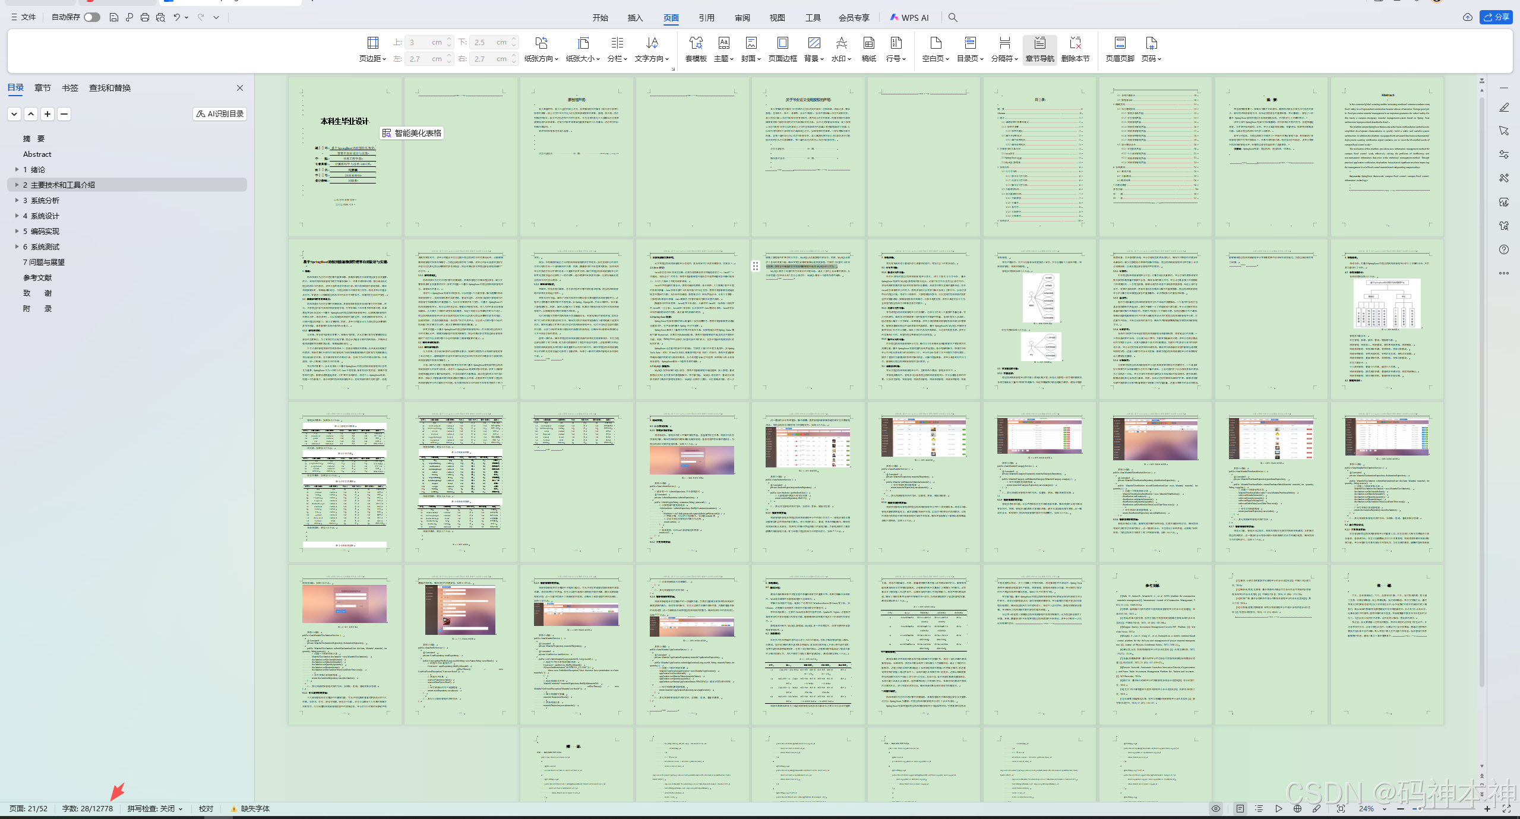Expand the 1 绪论 outline item
Viewport: 1520px width, 819px height.
pos(17,169)
